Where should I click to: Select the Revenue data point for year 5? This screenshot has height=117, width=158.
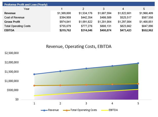point(138,63)
